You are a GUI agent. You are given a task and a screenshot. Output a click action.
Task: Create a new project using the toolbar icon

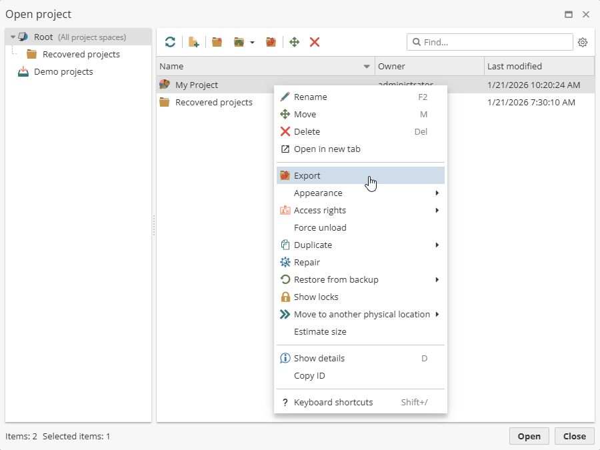[x=193, y=42]
